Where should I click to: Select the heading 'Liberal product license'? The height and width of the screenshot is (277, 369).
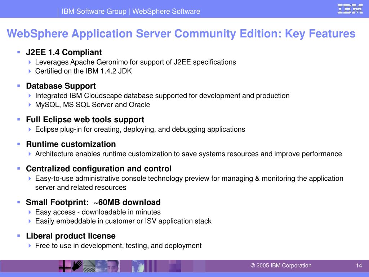pos(71,236)
